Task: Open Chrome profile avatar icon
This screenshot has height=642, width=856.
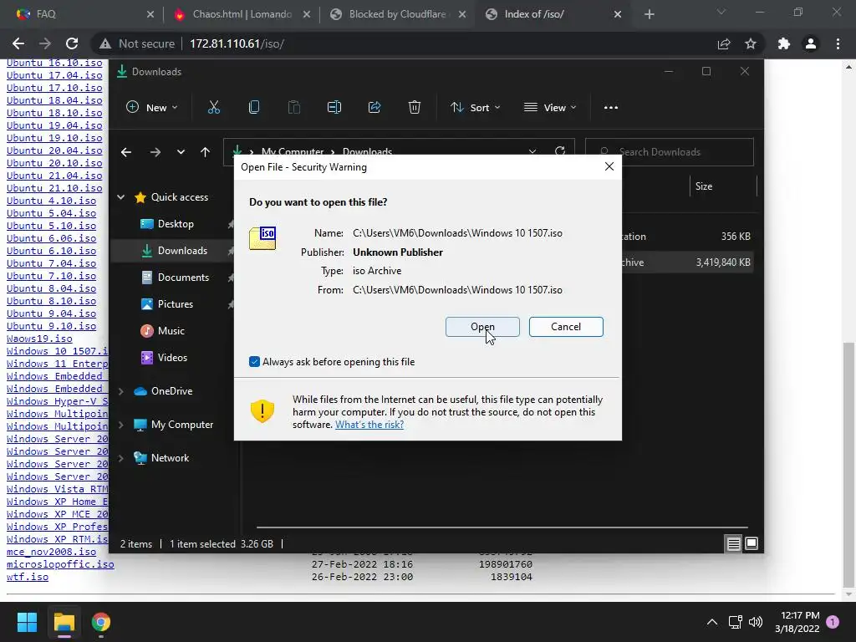Action: [x=811, y=43]
